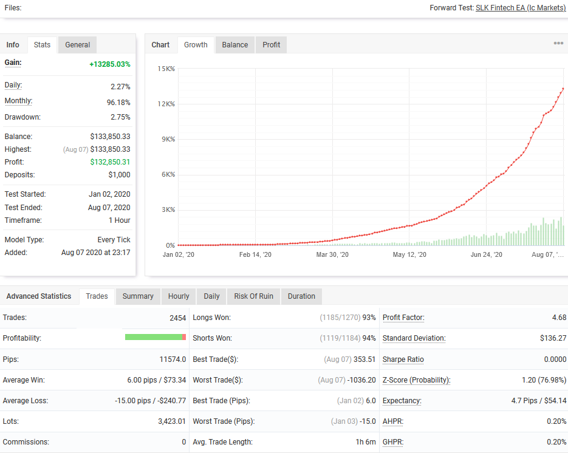Click the Mar 30, '20 x-axis label
This screenshot has width=568, height=453.
[332, 254]
